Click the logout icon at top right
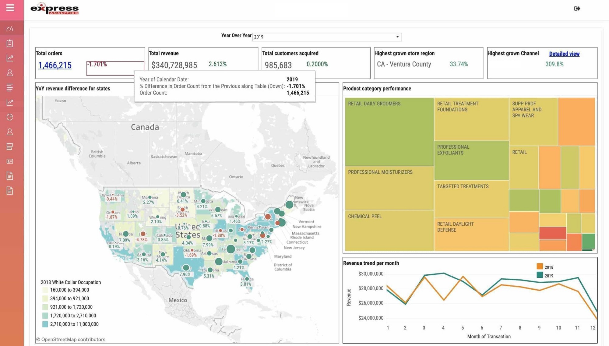This screenshot has height=346, width=609. pyautogui.click(x=577, y=9)
